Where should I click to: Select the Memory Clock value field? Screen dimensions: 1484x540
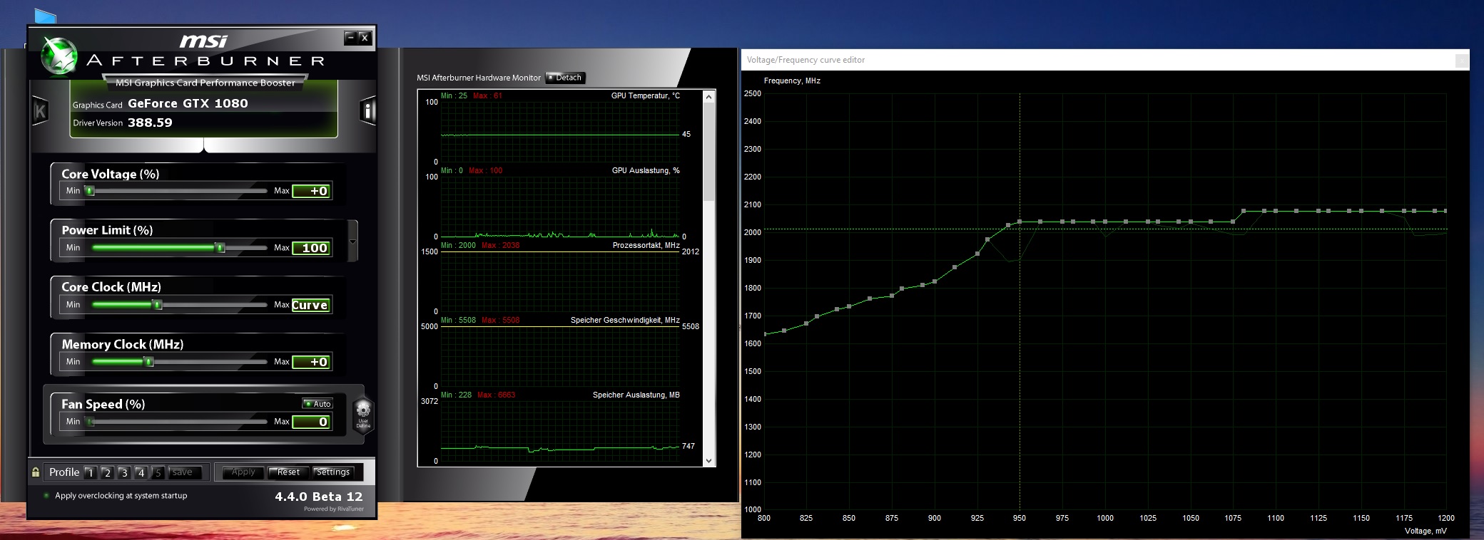pos(311,362)
